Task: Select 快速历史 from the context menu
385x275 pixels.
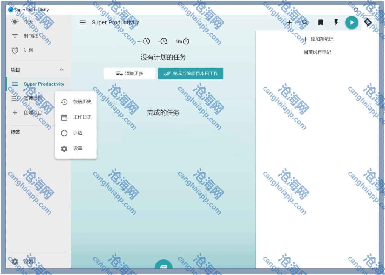Action: pyautogui.click(x=76, y=102)
